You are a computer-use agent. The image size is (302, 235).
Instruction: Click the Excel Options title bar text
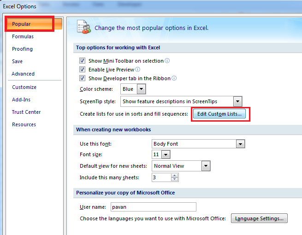click(19, 6)
